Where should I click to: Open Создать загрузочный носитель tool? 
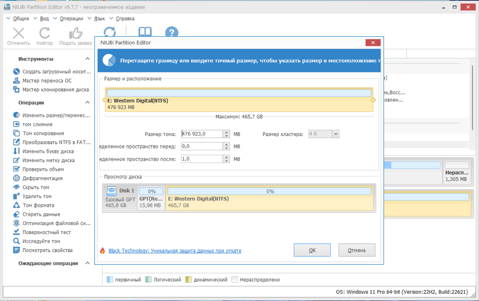coord(52,72)
